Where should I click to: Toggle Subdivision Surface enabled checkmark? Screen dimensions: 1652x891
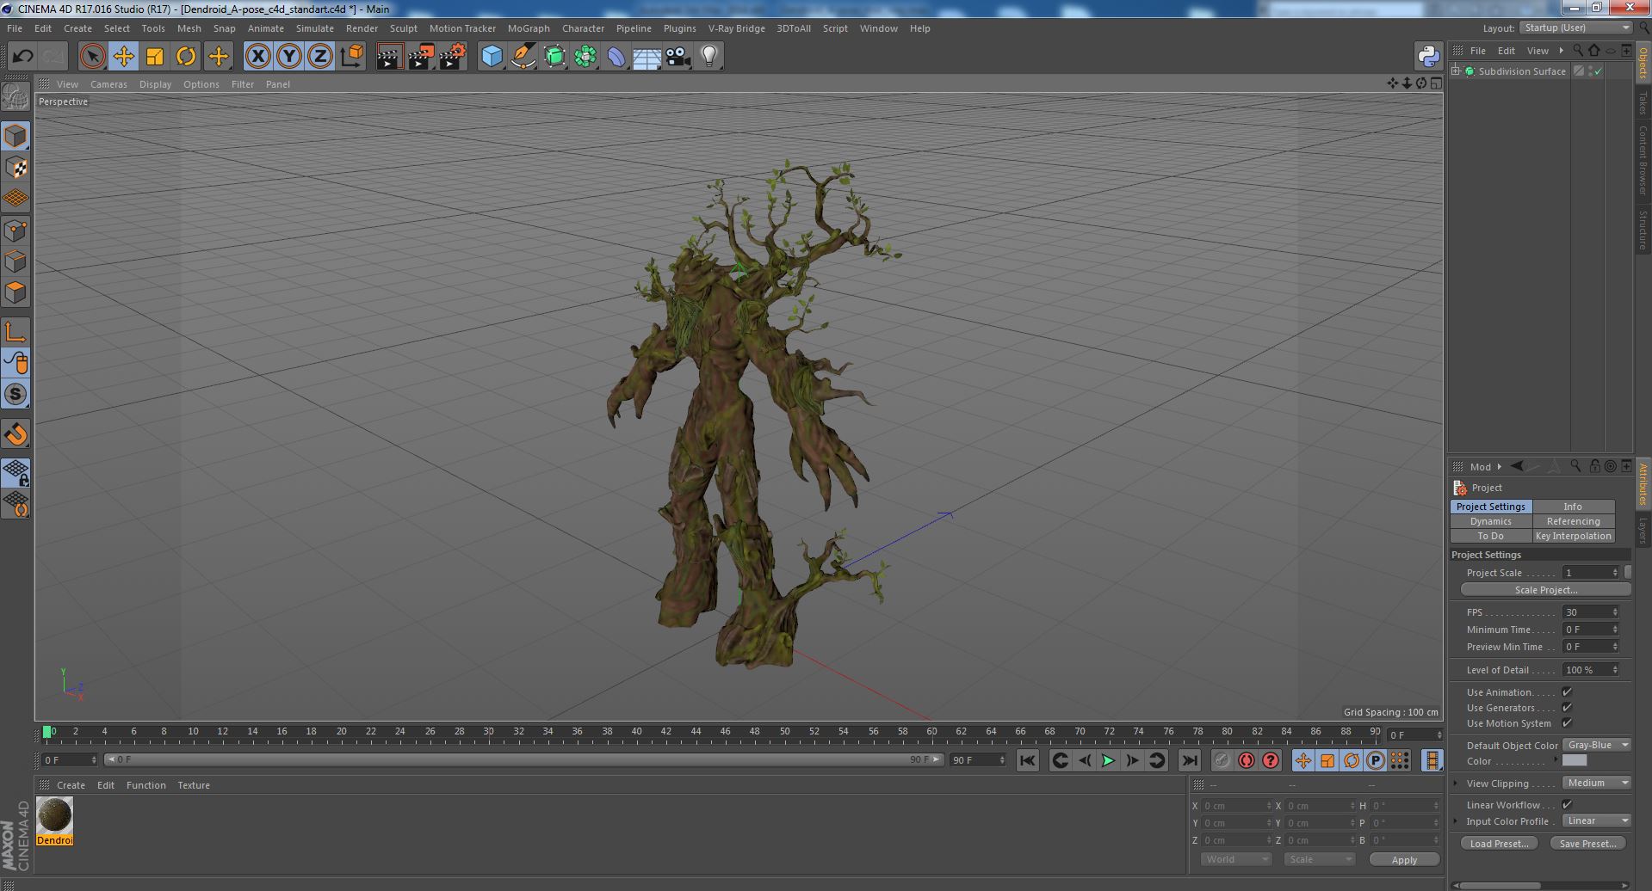(x=1599, y=71)
